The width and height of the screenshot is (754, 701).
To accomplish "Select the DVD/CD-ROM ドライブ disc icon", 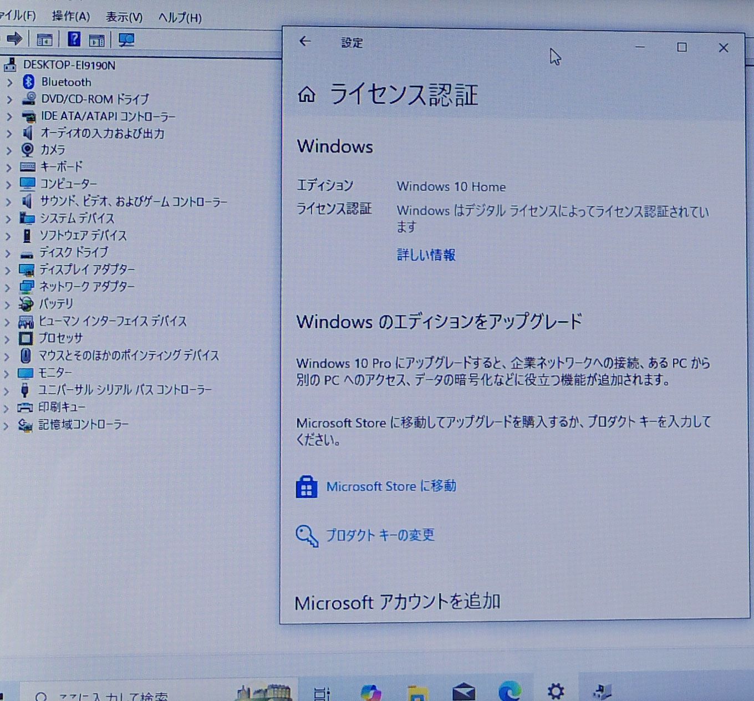I will (29, 99).
